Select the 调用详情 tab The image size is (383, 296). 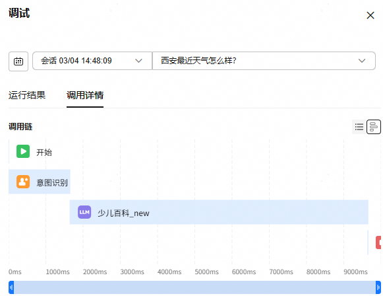tap(85, 95)
